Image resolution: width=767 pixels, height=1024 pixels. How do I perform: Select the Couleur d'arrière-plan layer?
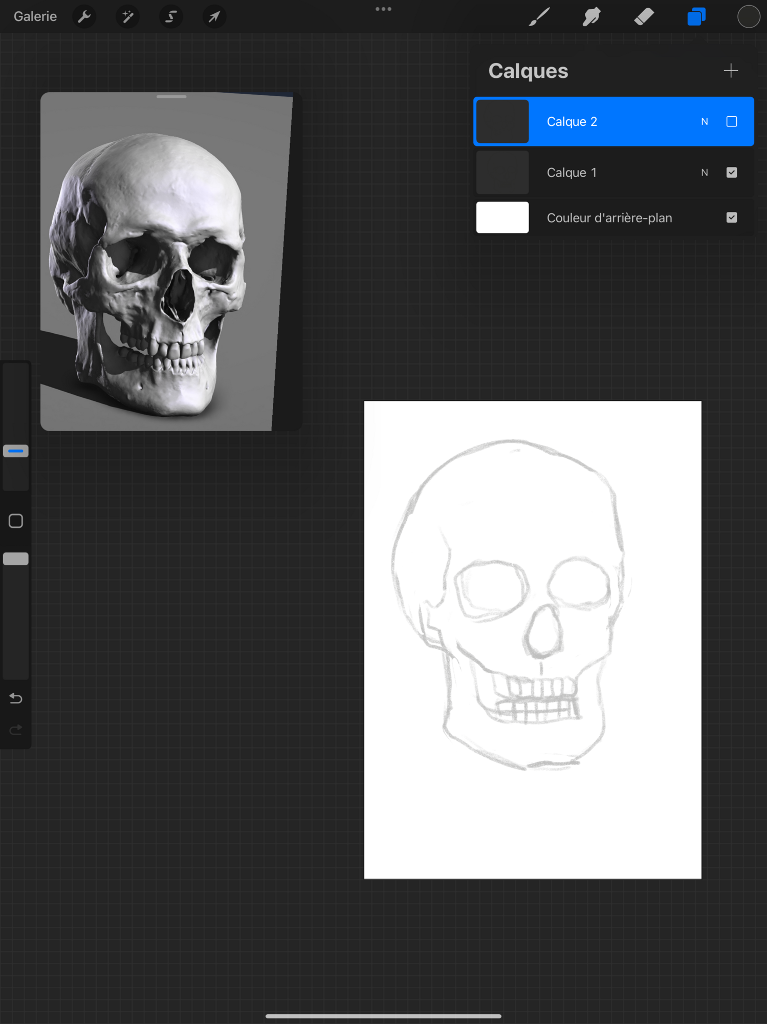(x=609, y=218)
